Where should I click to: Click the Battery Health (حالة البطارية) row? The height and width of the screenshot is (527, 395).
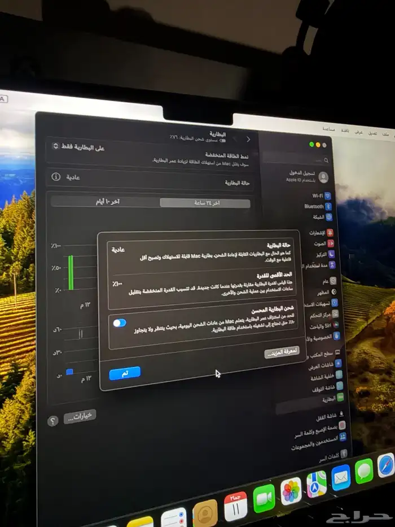[150, 180]
